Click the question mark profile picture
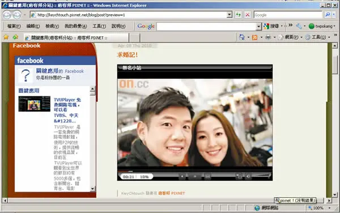This screenshot has width=340, height=213. coord(25,75)
